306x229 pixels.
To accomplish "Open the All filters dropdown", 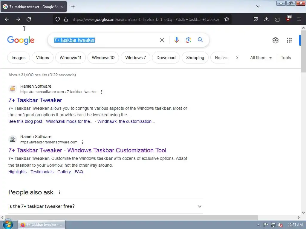I will pyautogui.click(x=261, y=58).
